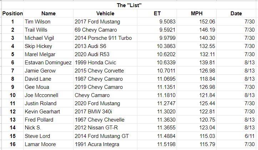The height and width of the screenshot is (150, 258).
Task: Select the 'The "List"' title cell
Action: coord(129,5)
